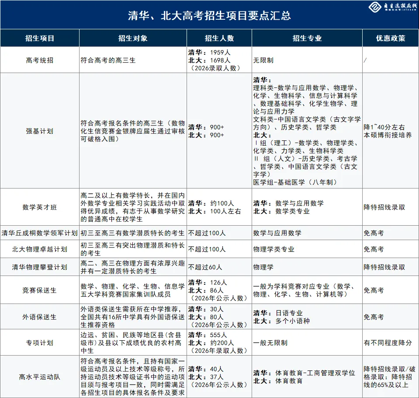419x398 pixels.
Task: Click 降特招线录取 in 数学英才班 row
Action: pyautogui.click(x=391, y=207)
